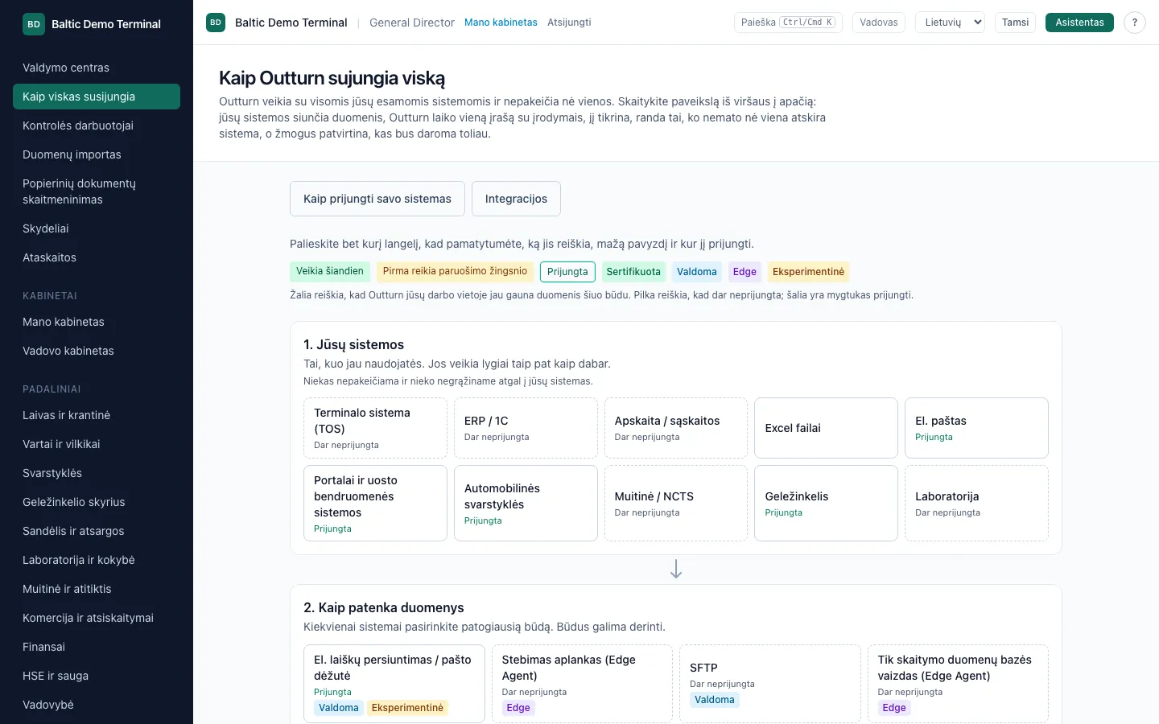1159x724 pixels.
Task: Open Popierinių dokumentų skaitmeninimas page
Action: (x=97, y=191)
